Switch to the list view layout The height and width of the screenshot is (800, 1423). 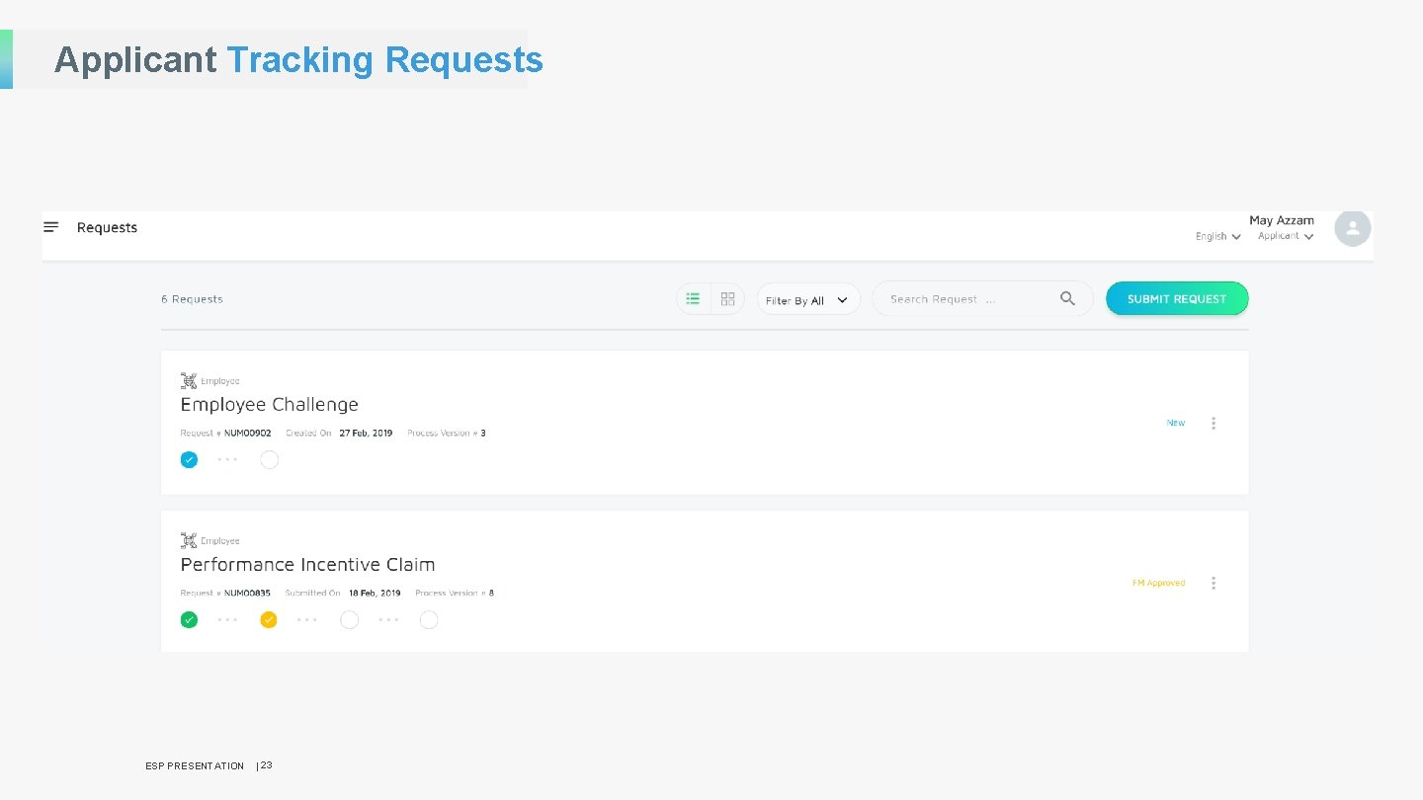point(693,297)
